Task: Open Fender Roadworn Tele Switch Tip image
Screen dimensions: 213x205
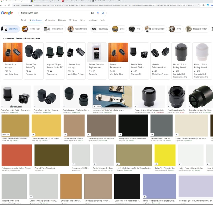Action: [x=76, y=97]
